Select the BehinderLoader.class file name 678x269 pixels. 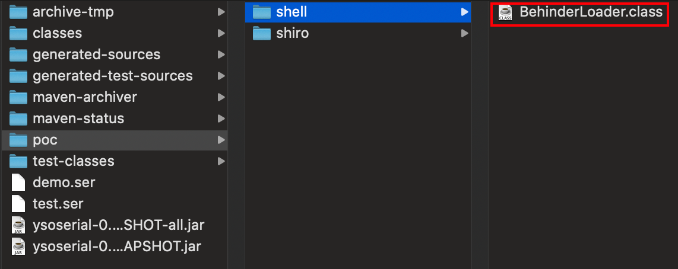pos(590,12)
